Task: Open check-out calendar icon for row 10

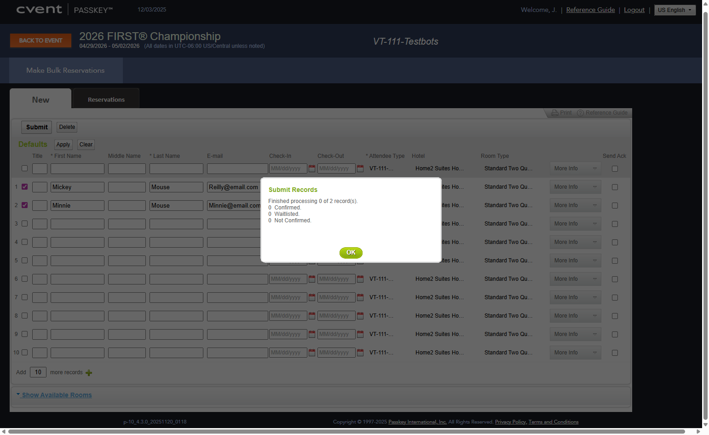Action: [x=360, y=353]
